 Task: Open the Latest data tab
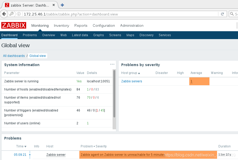80,35
